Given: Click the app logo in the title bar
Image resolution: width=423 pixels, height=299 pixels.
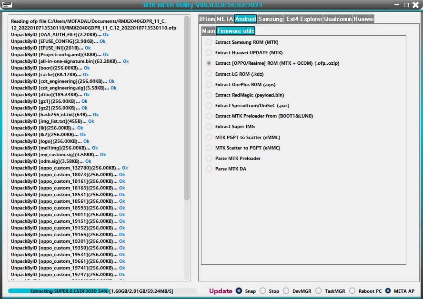Looking at the screenshot, I should (x=7, y=5).
